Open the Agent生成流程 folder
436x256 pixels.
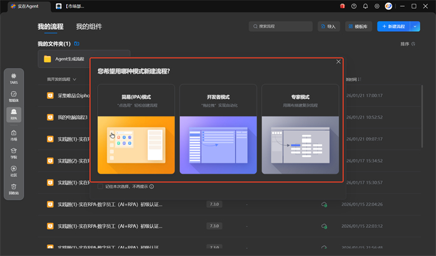pyautogui.click(x=84, y=59)
